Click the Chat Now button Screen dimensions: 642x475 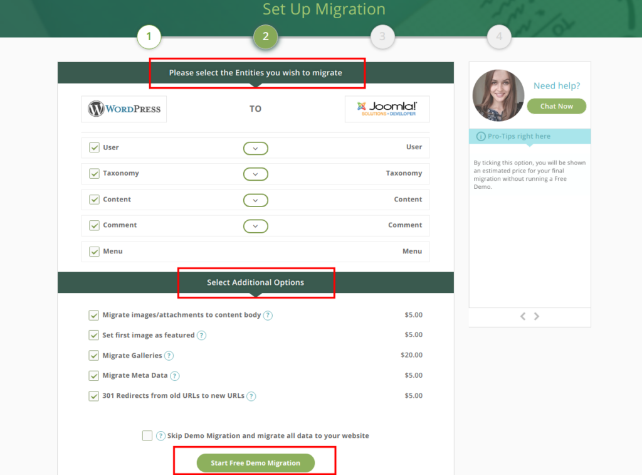pyautogui.click(x=557, y=106)
